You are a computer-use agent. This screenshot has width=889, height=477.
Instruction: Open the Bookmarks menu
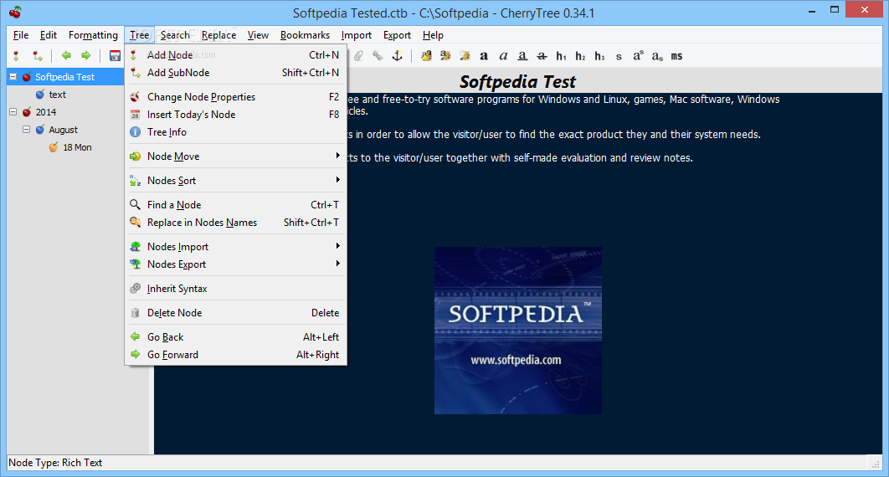point(305,35)
